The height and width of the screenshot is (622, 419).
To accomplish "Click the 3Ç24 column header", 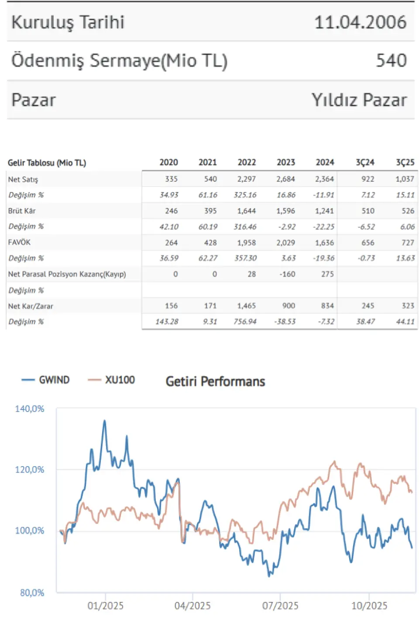I will click(365, 162).
